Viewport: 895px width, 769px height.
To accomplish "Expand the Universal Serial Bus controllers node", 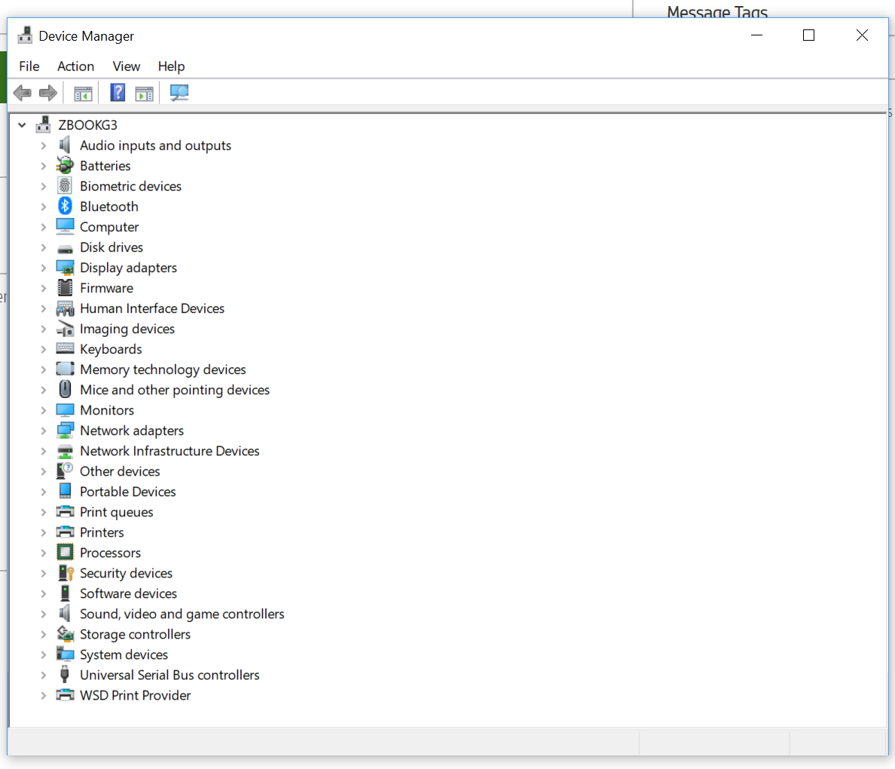I will (x=44, y=675).
